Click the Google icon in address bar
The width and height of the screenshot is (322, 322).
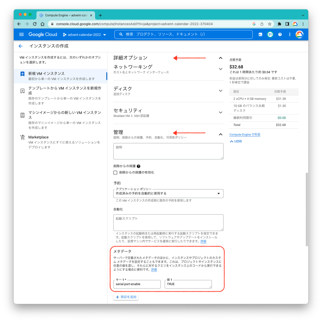tap(254, 24)
